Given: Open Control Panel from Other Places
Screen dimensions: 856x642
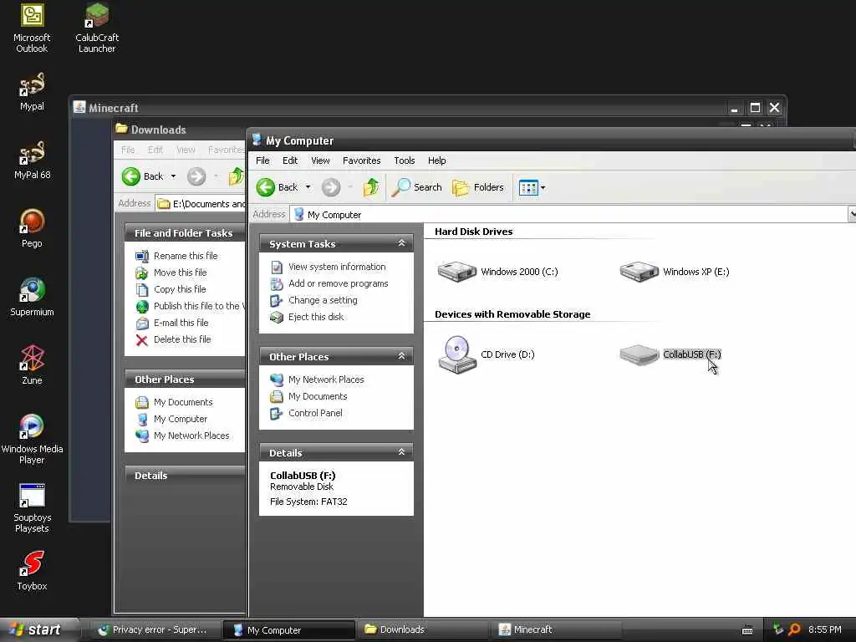Looking at the screenshot, I should point(315,413).
